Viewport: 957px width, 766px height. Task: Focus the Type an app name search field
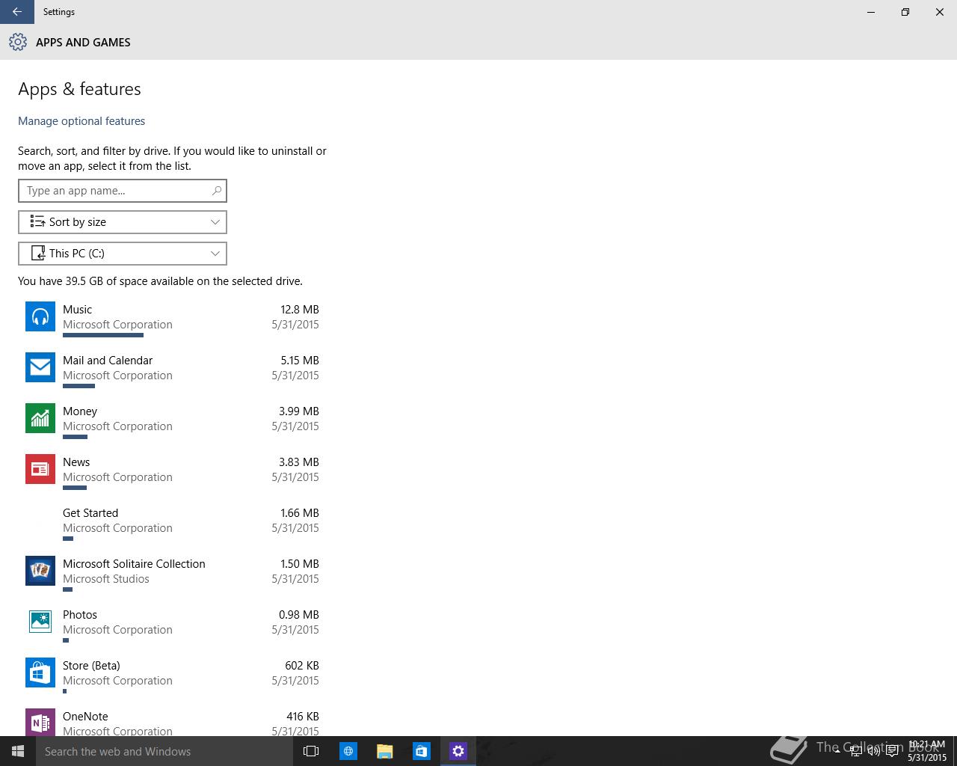[x=123, y=191]
